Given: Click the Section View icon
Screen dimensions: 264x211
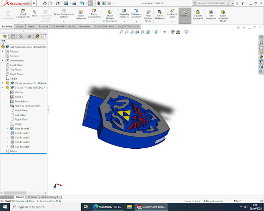Looking at the screenshot, I should click(x=137, y=32).
